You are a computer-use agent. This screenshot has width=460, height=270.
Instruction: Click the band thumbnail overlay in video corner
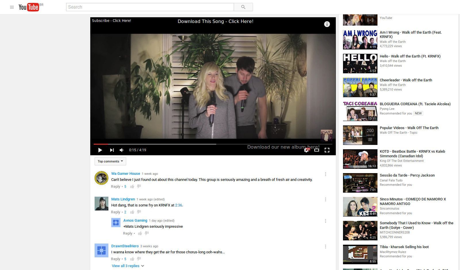tap(326, 135)
